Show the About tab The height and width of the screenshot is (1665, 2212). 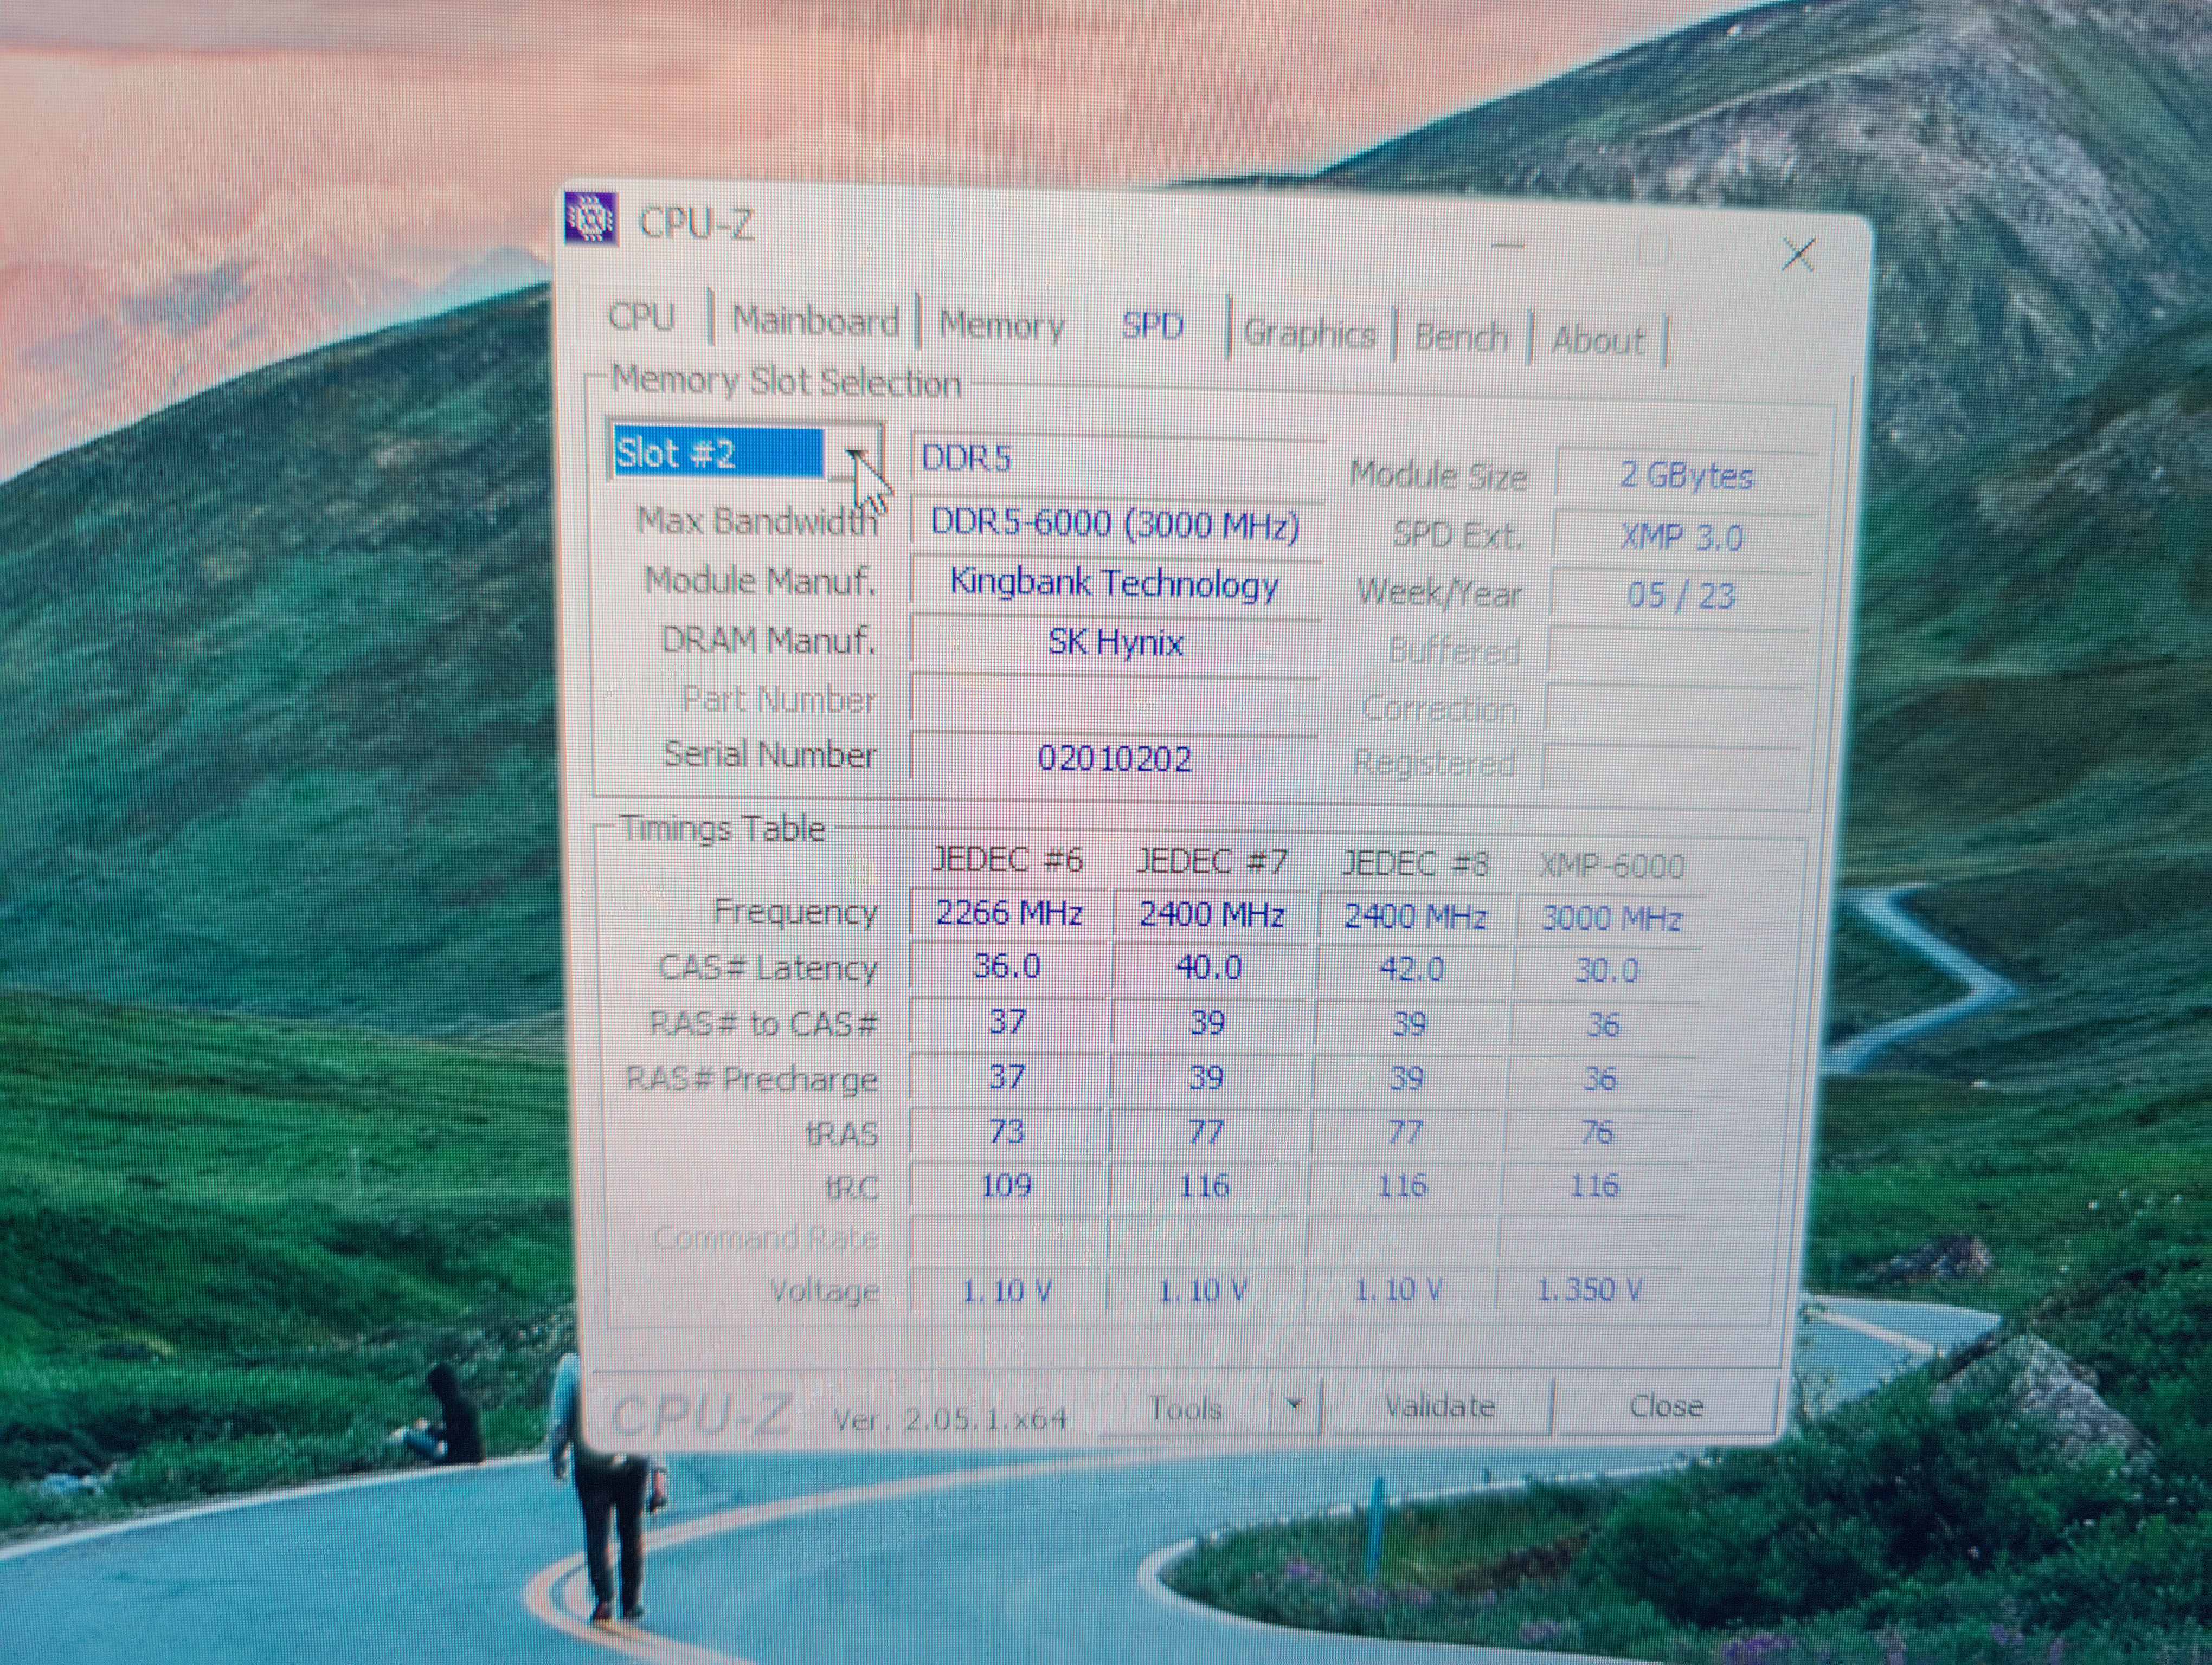tap(1597, 341)
